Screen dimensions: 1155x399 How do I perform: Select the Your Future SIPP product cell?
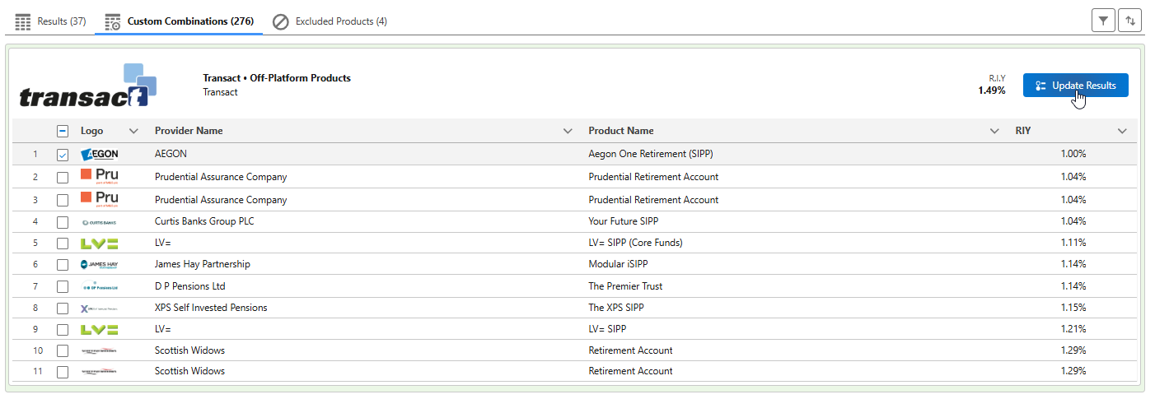(x=624, y=221)
